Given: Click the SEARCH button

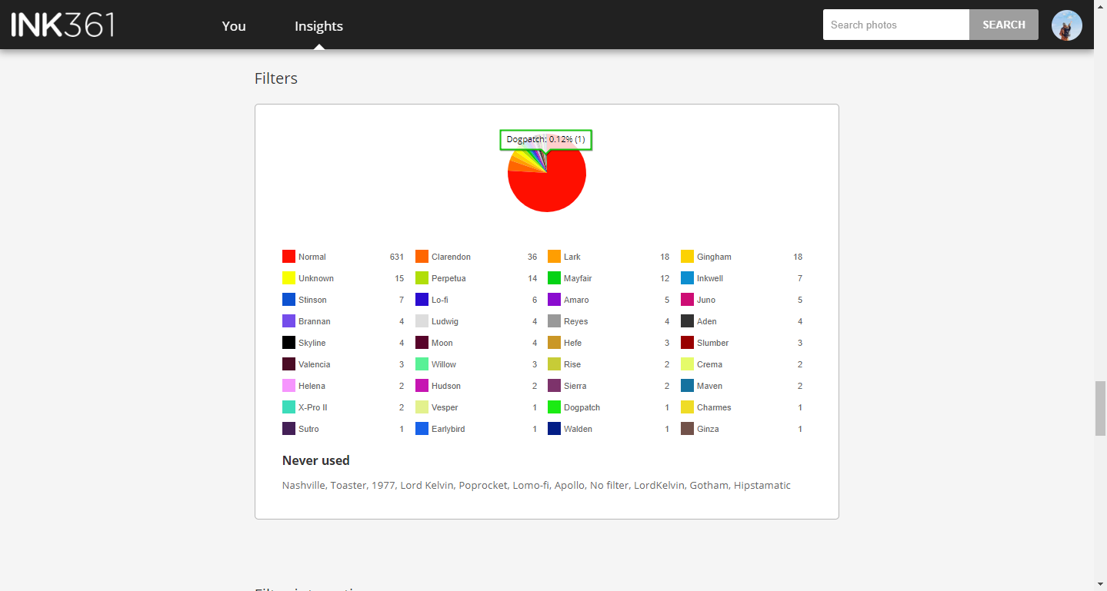Looking at the screenshot, I should point(1004,25).
